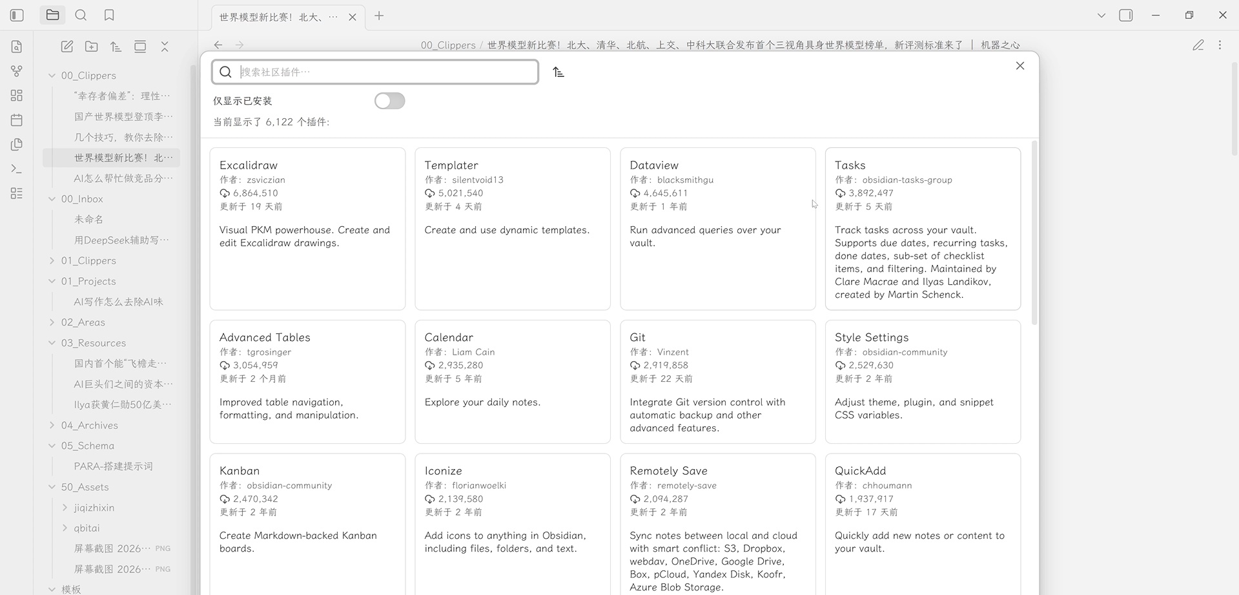Click the 00_Clippers breadcrumb link
1239x595 pixels.
[448, 45]
